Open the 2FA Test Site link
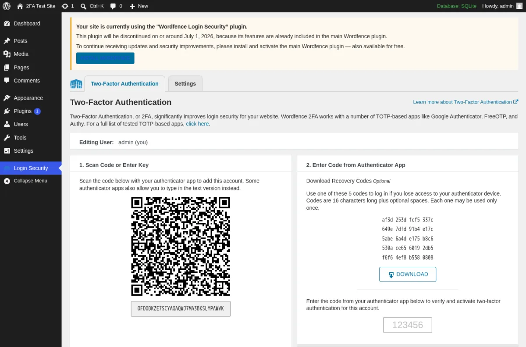 [x=40, y=6]
